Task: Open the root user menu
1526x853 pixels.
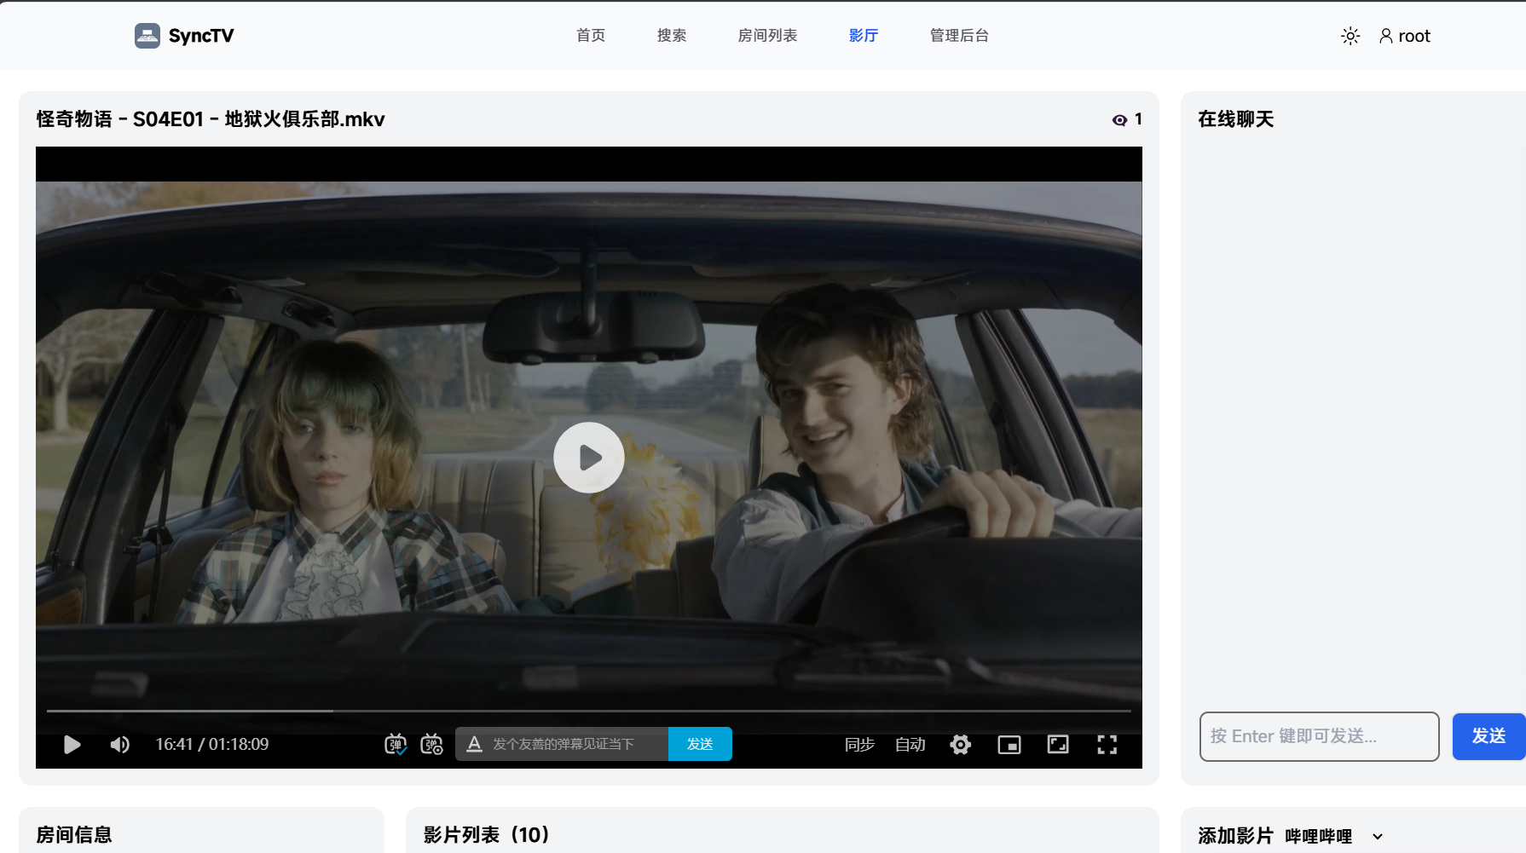Action: [1405, 36]
